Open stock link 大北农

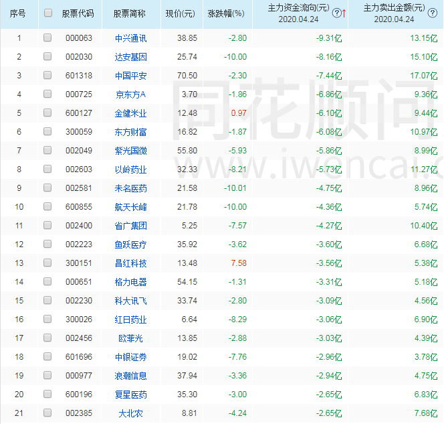[x=131, y=413]
